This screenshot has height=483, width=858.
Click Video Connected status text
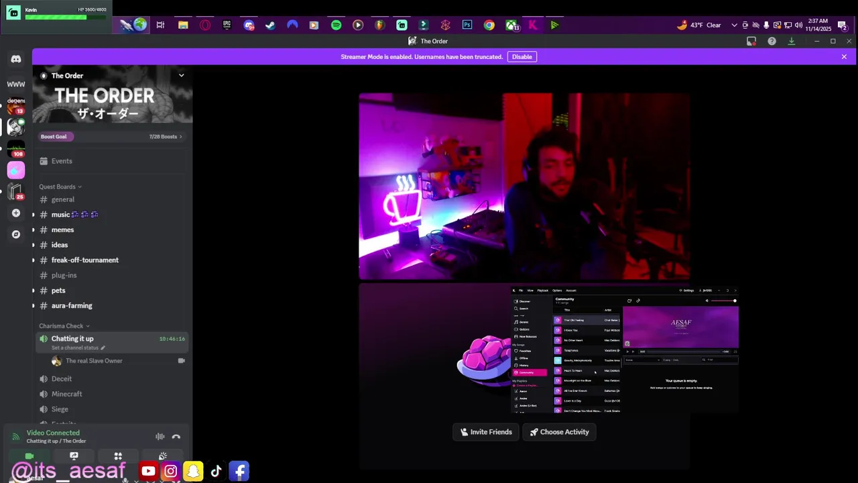(53, 433)
